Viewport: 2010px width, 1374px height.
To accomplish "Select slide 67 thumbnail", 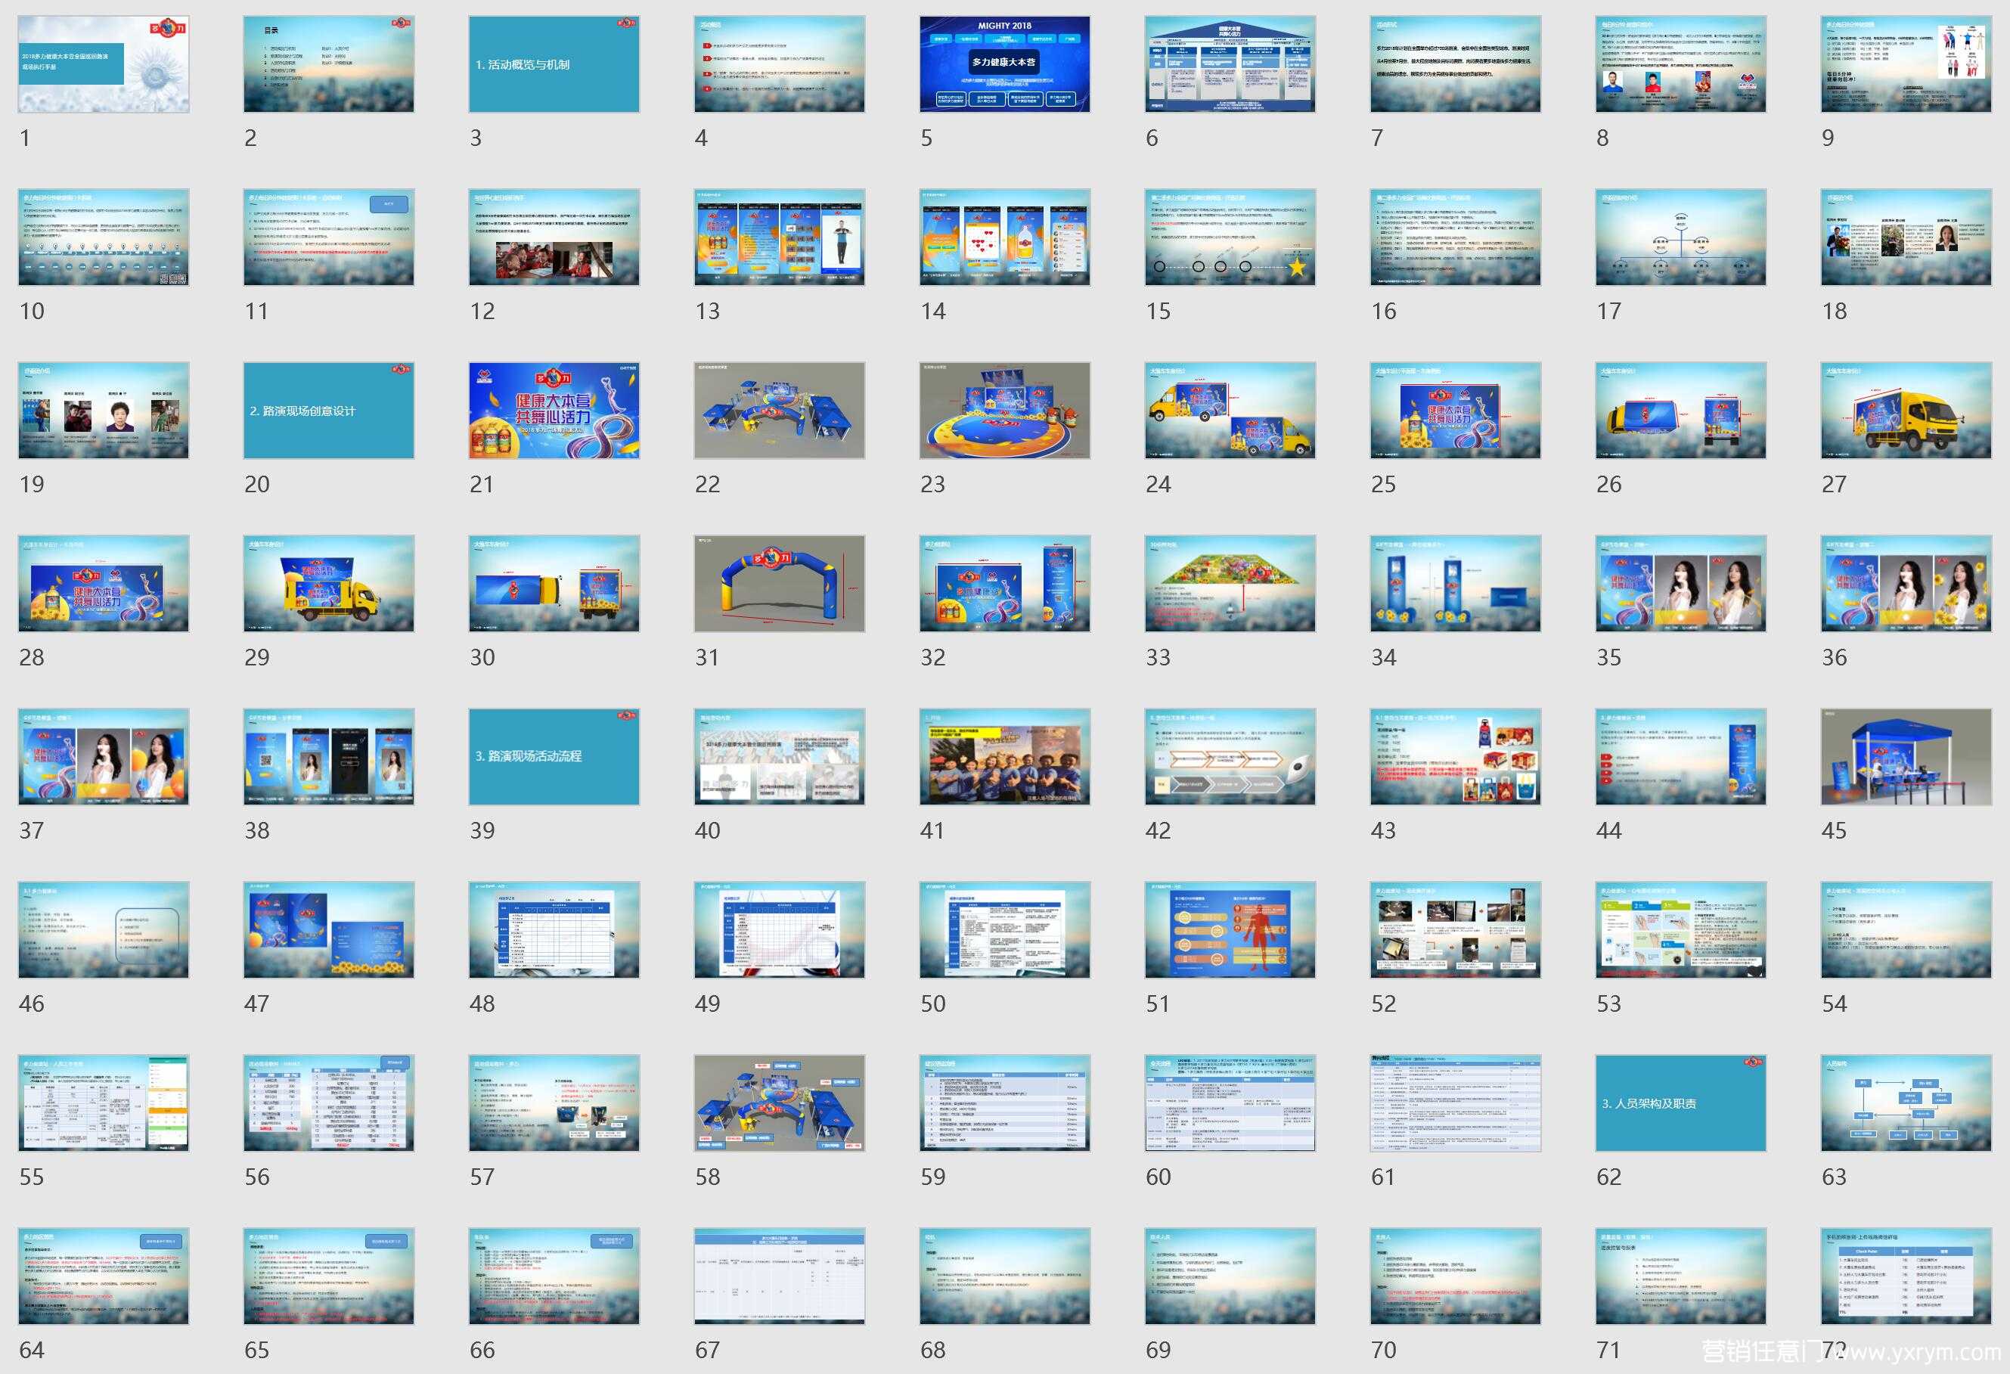I will 779,1276.
